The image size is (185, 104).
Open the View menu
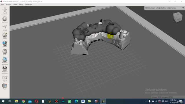pyautogui.click(x=15, y=5)
